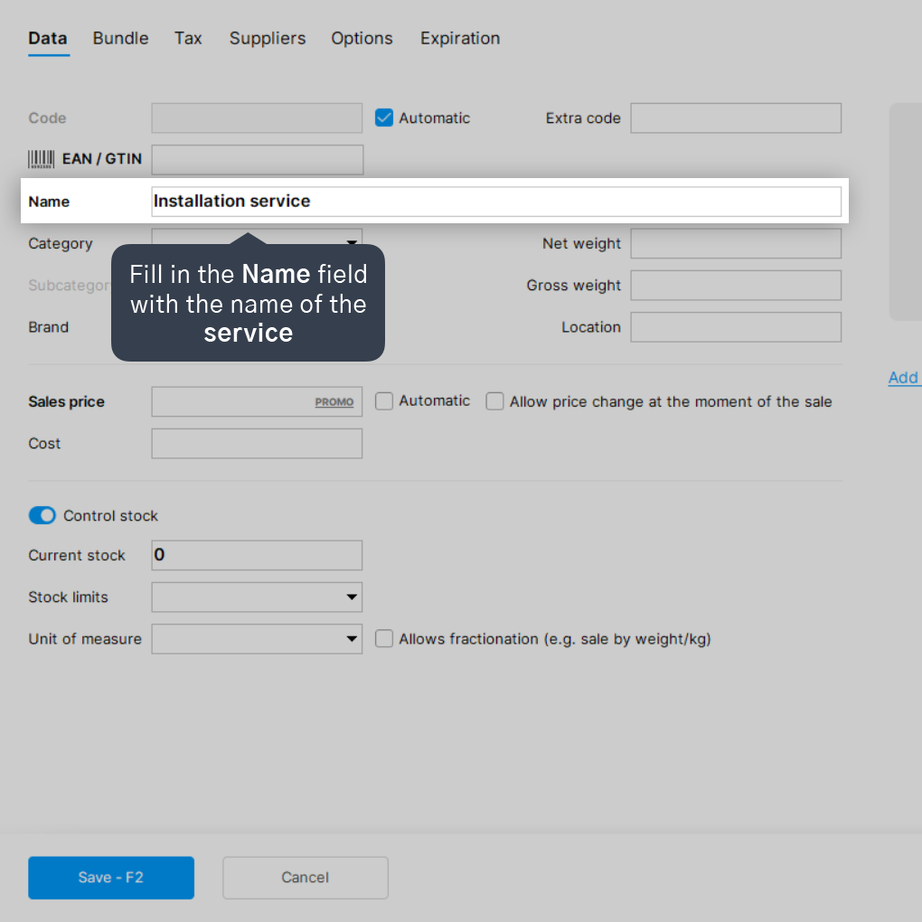Image resolution: width=922 pixels, height=922 pixels.
Task: Focus the Cost input field
Action: (x=257, y=443)
